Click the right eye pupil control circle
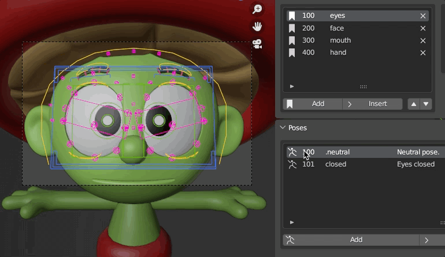The height and width of the screenshot is (257, 445). 159,120
